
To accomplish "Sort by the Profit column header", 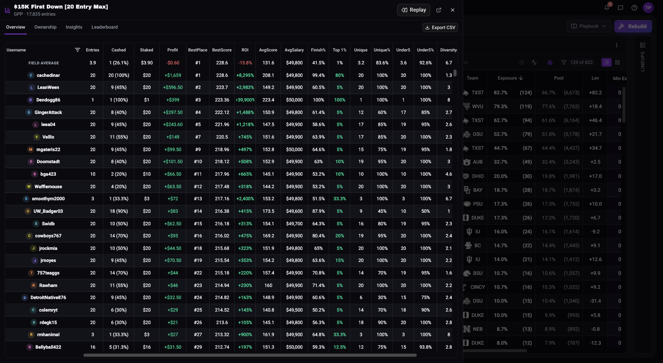I will tap(172, 50).
